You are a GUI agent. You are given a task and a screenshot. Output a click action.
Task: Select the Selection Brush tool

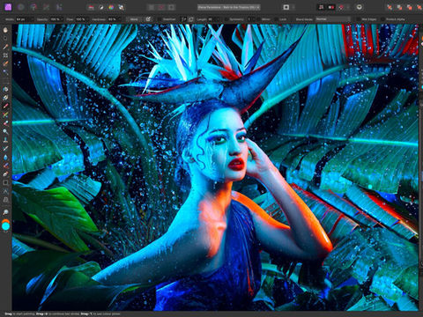[x=5, y=63]
